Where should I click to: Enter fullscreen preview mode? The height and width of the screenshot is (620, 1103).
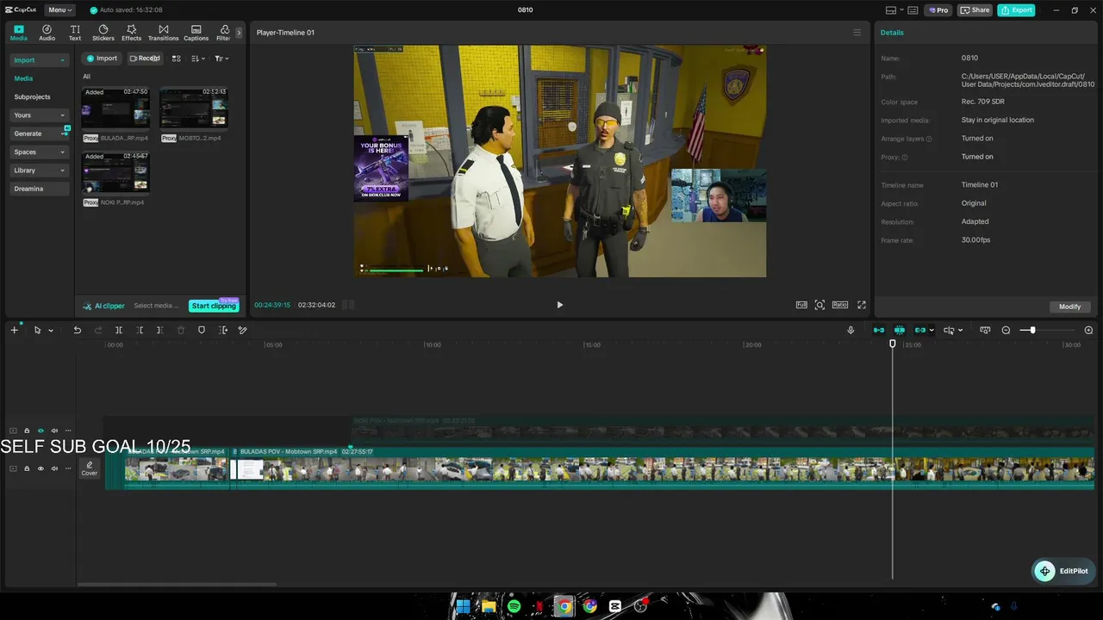click(861, 305)
